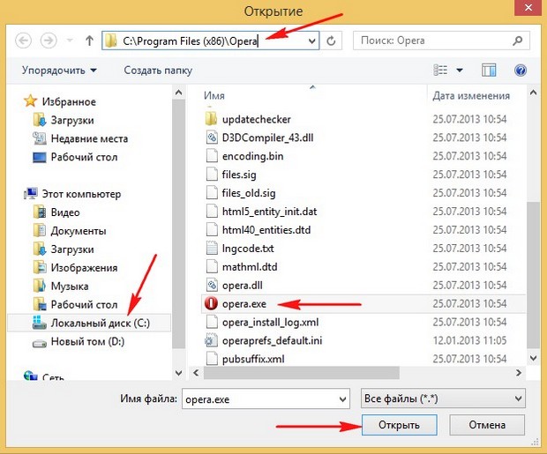Open the Все файлы (*.*) filter dropdown
The width and height of the screenshot is (547, 454).
[443, 398]
